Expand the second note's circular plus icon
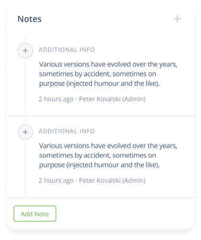 [x=25, y=132]
